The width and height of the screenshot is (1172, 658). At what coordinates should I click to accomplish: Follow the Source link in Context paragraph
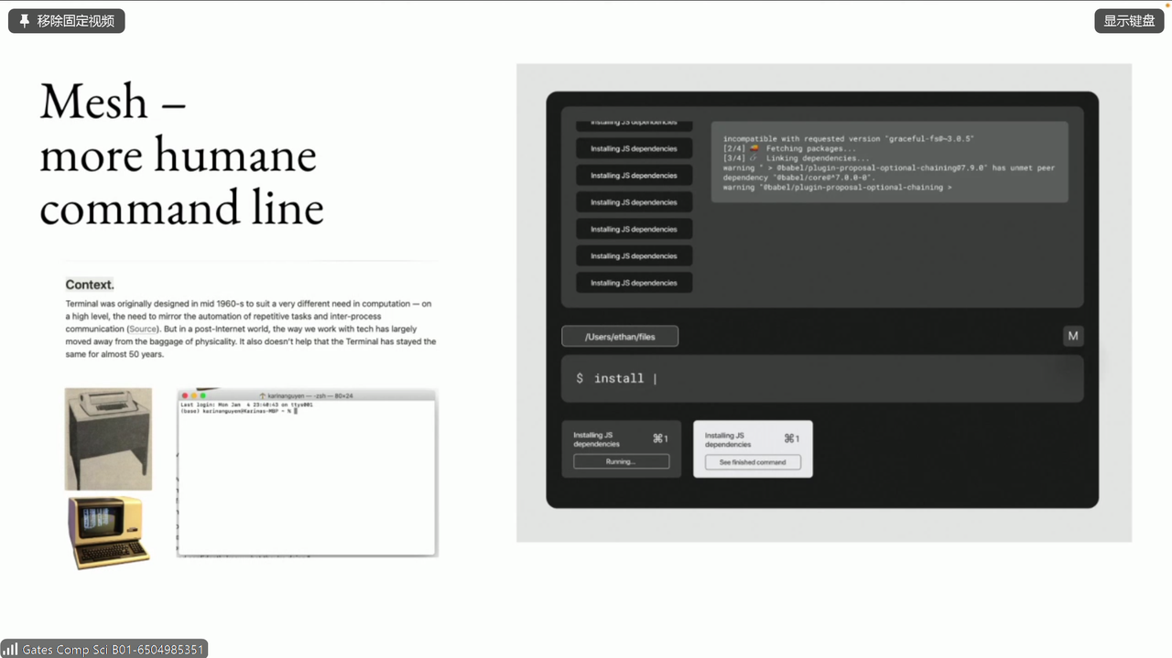pos(143,329)
